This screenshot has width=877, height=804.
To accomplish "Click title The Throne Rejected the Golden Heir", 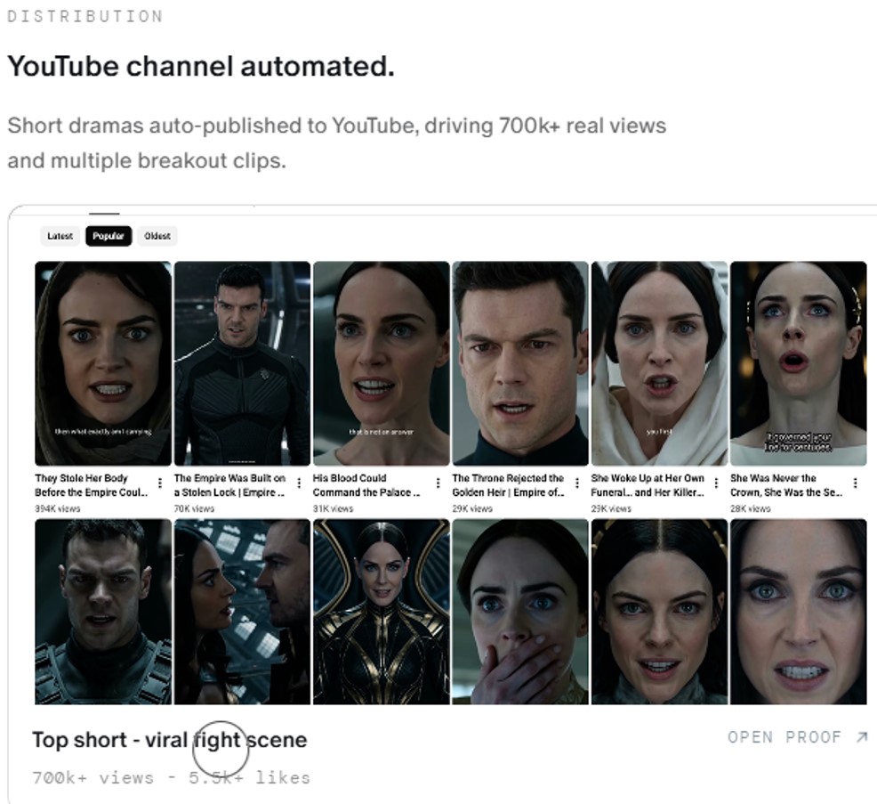I will 509,485.
